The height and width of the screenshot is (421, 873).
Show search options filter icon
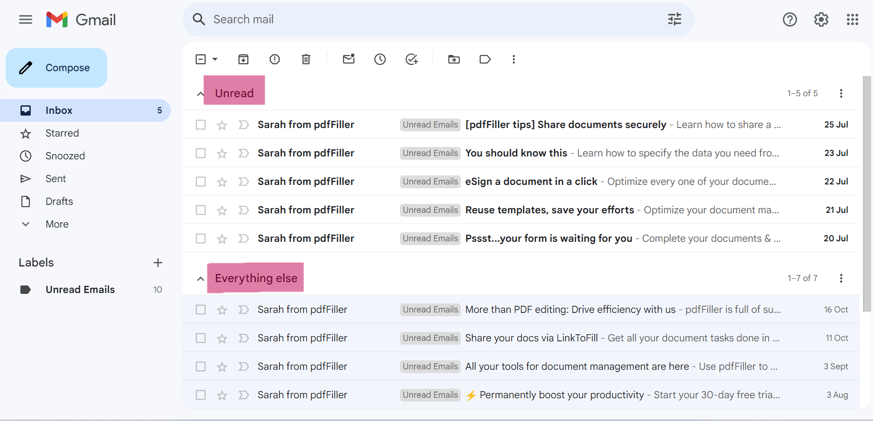tap(674, 19)
